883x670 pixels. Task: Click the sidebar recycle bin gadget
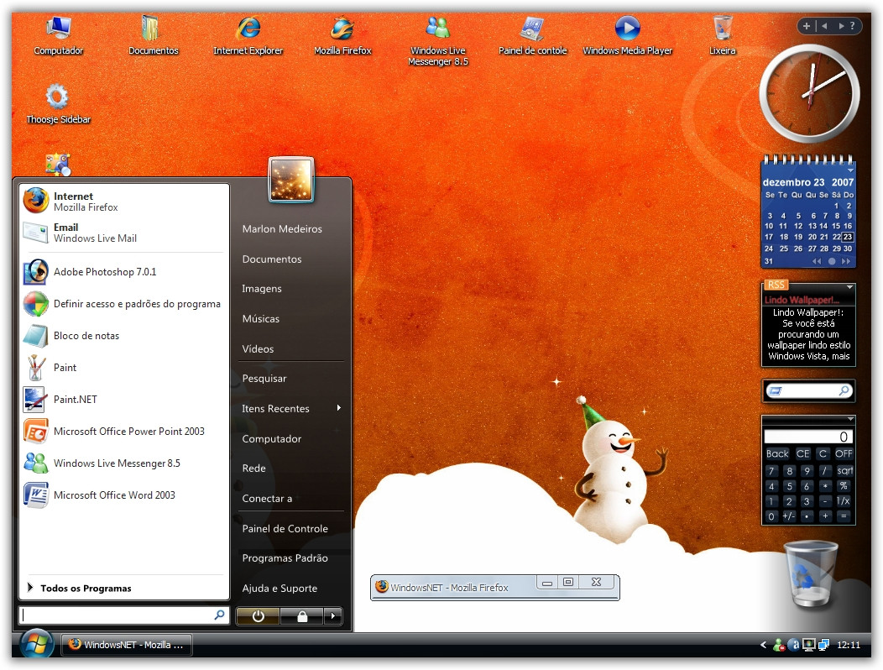click(811, 573)
